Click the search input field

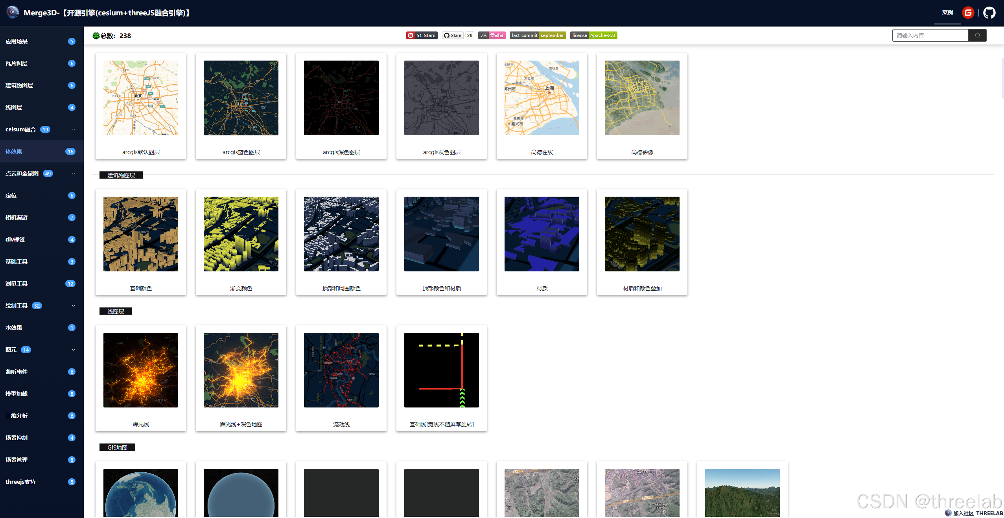[x=930, y=35]
